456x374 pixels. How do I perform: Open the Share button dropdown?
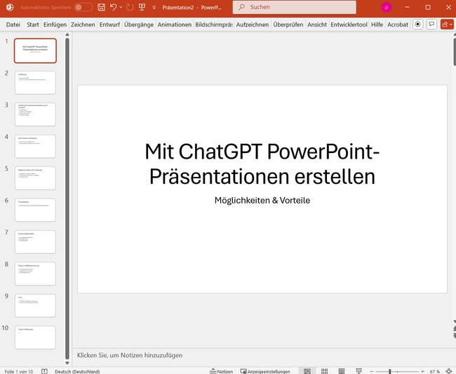coord(447,25)
